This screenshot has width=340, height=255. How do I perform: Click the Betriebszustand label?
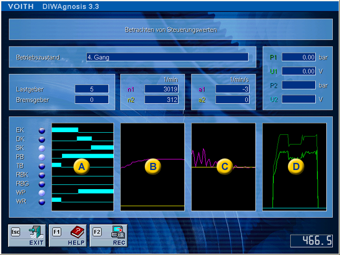pyautogui.click(x=38, y=58)
